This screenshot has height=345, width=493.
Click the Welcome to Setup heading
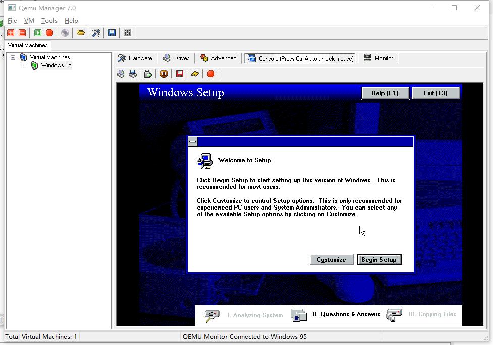(245, 160)
